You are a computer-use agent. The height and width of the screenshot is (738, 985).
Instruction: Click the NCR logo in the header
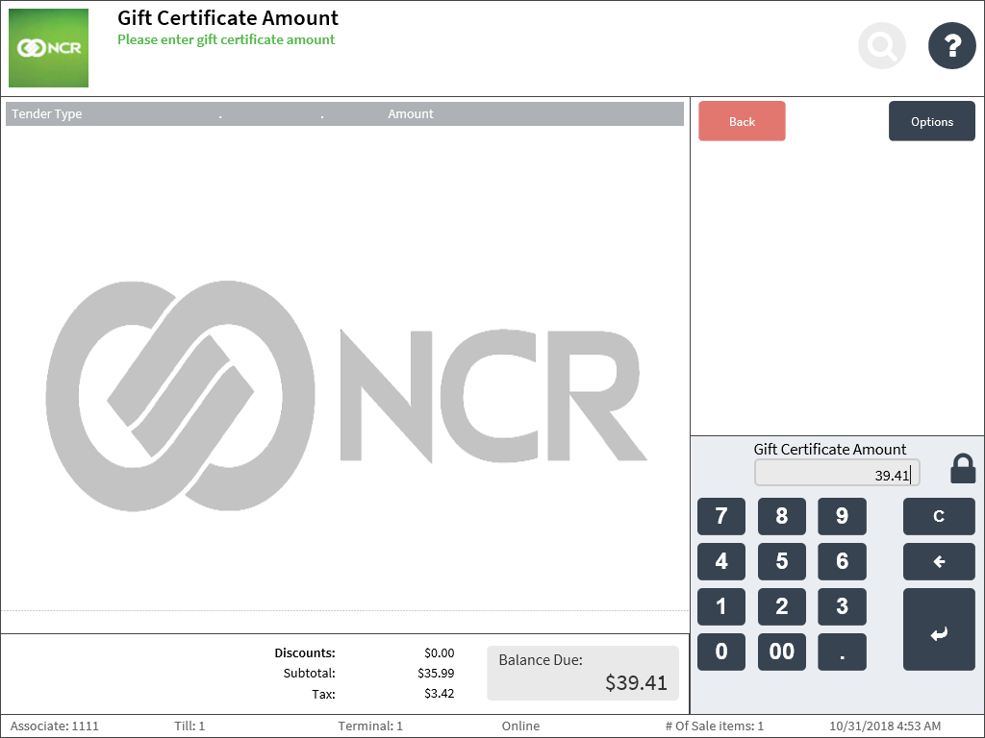tap(48, 48)
